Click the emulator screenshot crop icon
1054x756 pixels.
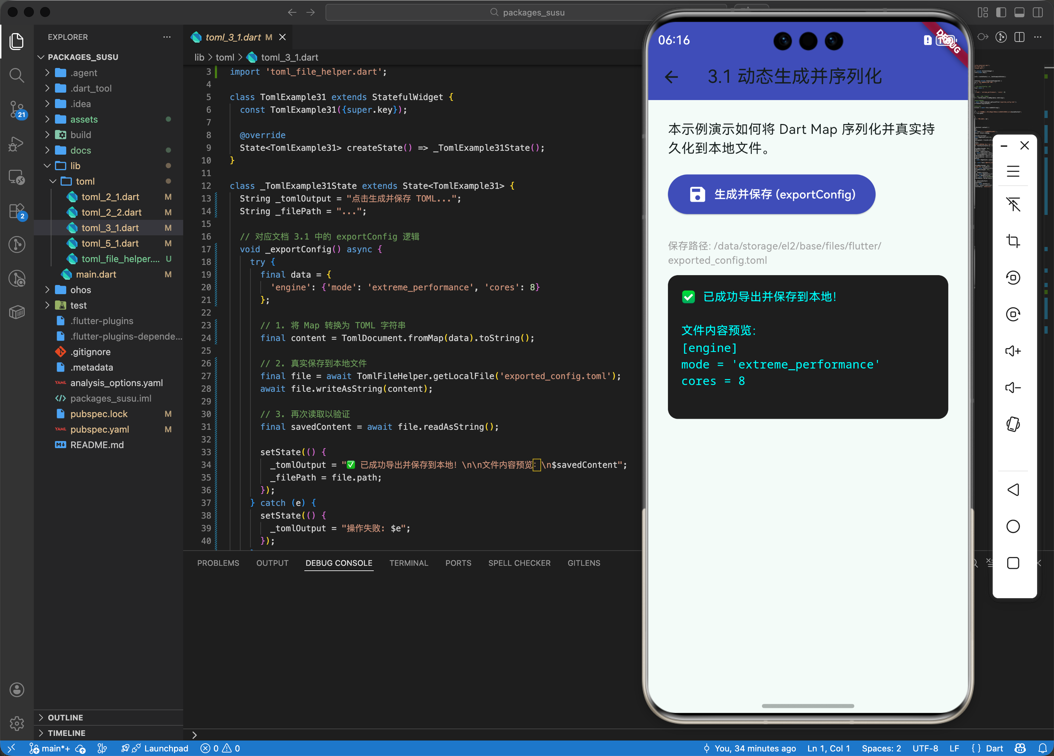(x=1013, y=241)
